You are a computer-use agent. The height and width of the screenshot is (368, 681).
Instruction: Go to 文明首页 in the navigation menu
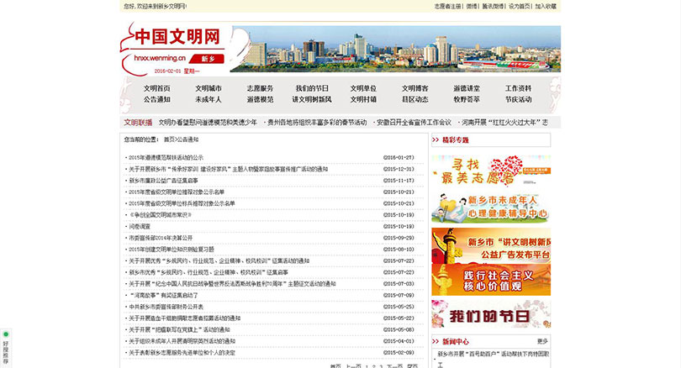click(x=156, y=88)
